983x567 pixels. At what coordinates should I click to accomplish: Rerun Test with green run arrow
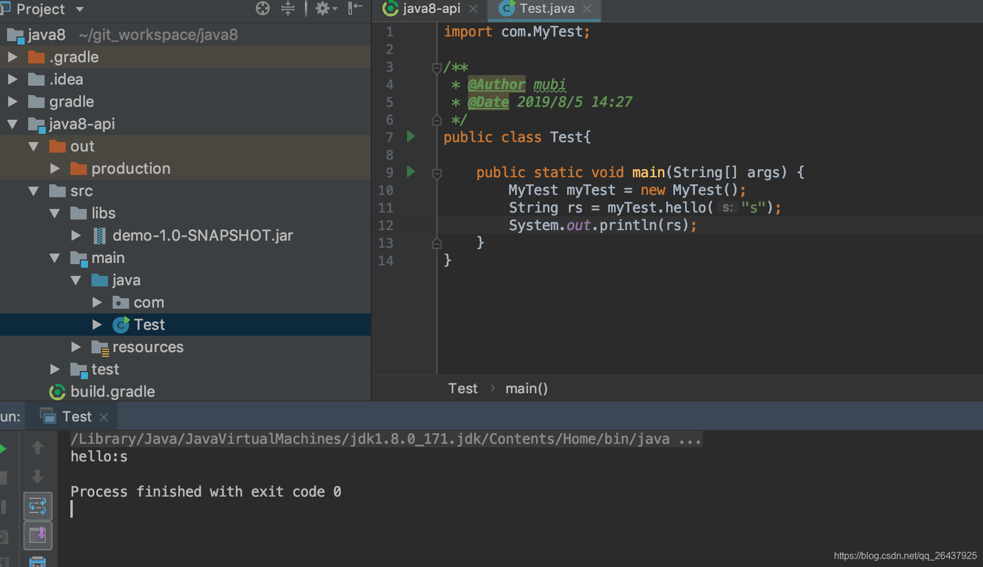pyautogui.click(x=3, y=449)
